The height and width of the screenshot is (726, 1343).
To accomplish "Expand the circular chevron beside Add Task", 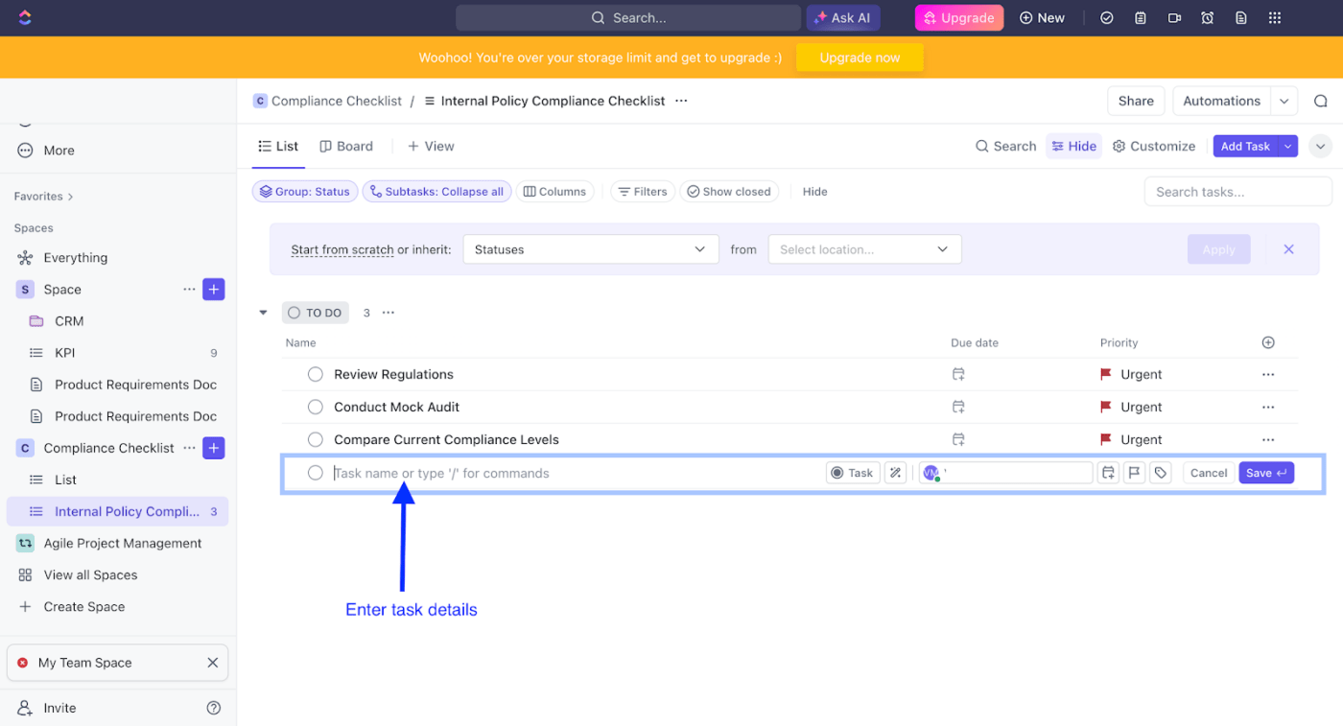I will click(x=1321, y=147).
